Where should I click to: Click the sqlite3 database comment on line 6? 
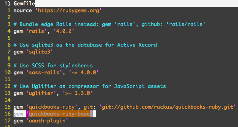tap(85, 45)
